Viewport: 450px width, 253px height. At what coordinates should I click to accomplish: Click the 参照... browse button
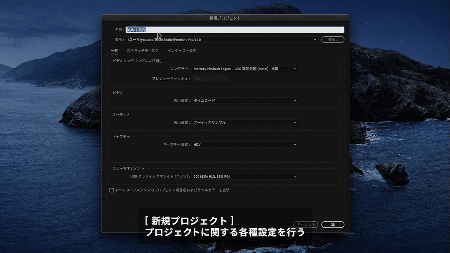(333, 39)
